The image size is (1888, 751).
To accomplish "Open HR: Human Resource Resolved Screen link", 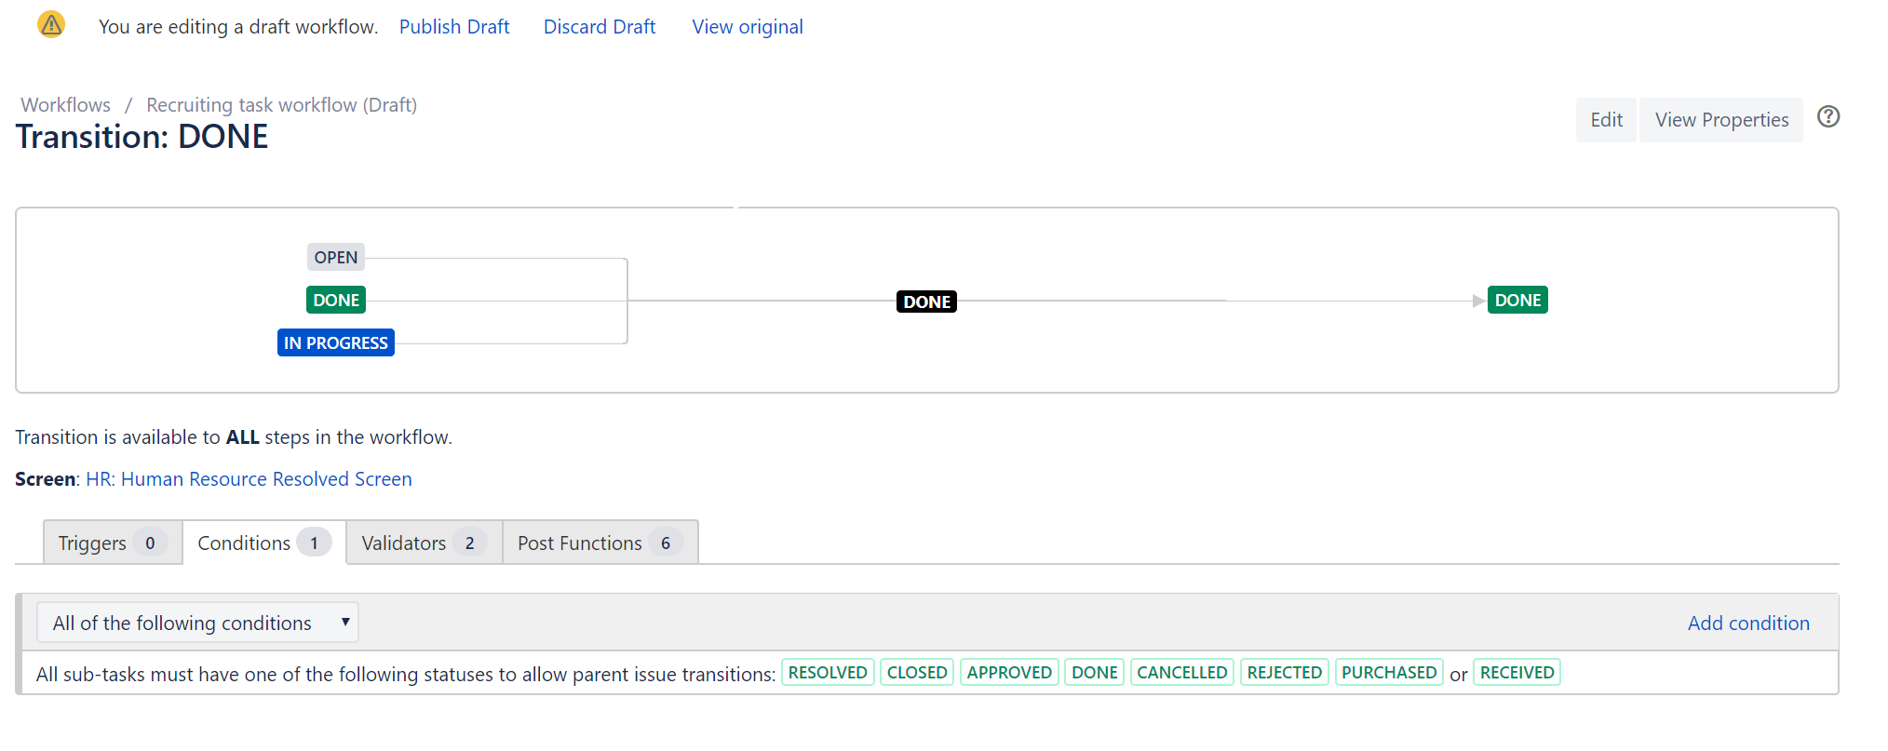I will click(249, 479).
